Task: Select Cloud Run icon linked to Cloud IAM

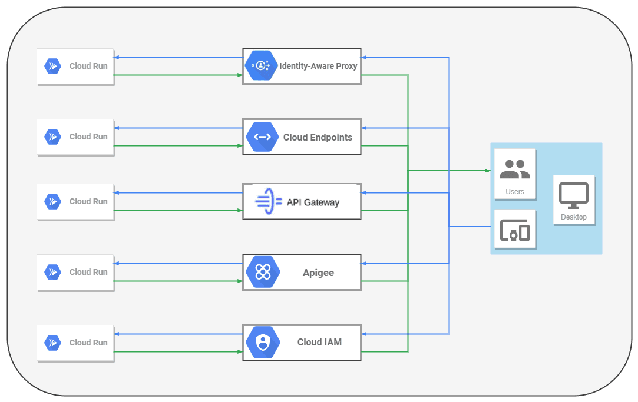Action: coord(53,343)
